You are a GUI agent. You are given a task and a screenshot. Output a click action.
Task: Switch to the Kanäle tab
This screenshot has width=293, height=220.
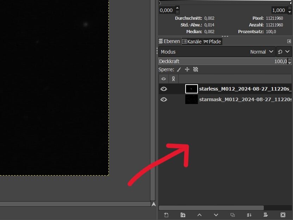point(192,42)
